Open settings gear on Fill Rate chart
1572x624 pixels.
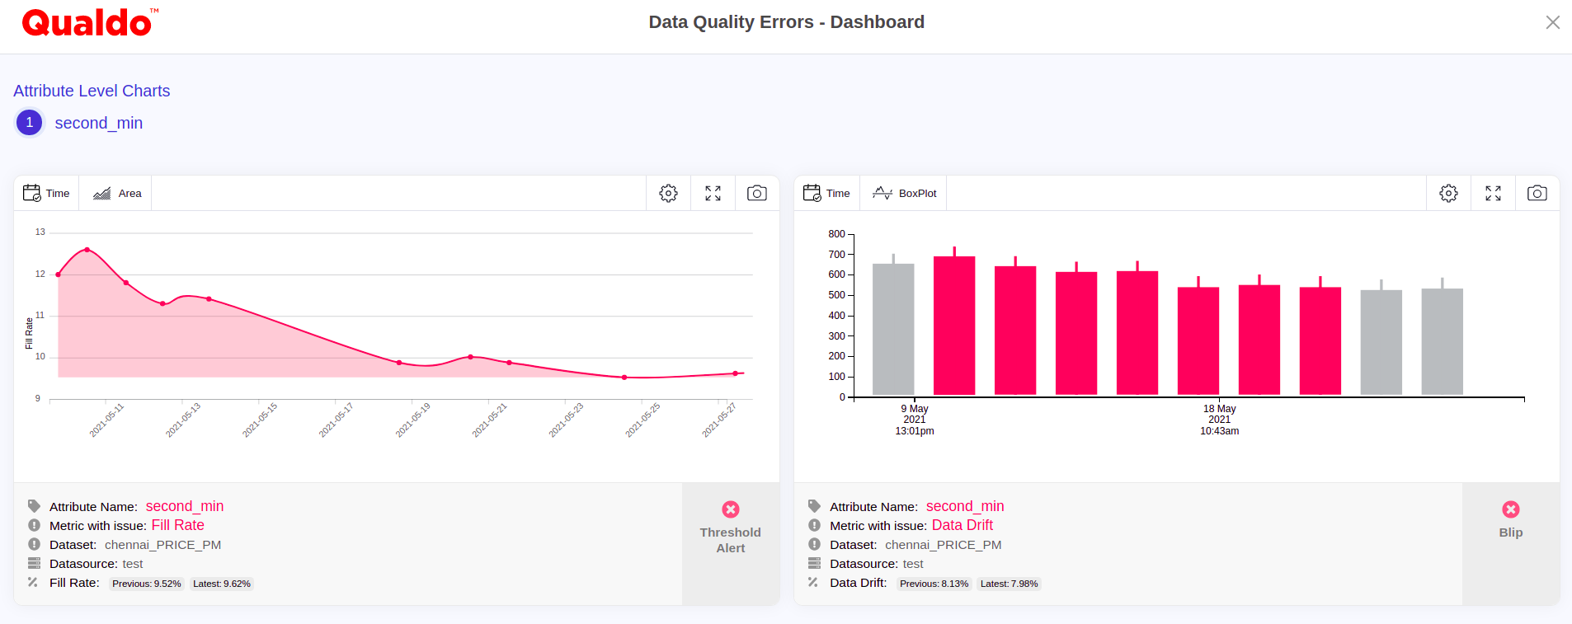coord(668,193)
